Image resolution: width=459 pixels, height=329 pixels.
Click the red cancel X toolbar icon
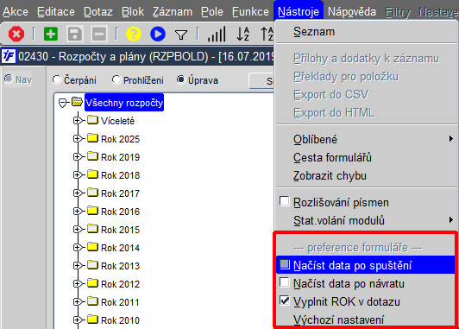(16, 34)
